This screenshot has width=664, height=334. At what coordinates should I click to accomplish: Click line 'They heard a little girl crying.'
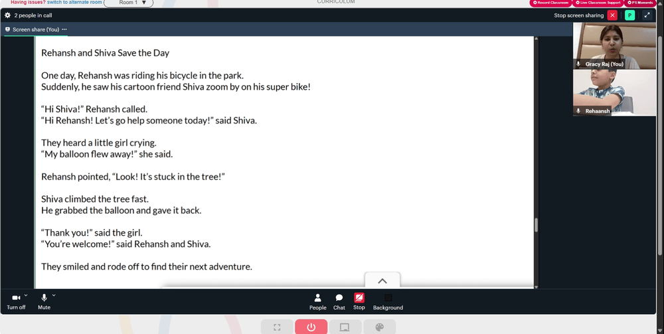tap(99, 143)
